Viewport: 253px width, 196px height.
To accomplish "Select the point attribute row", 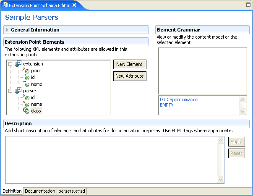I will click(x=36, y=71).
